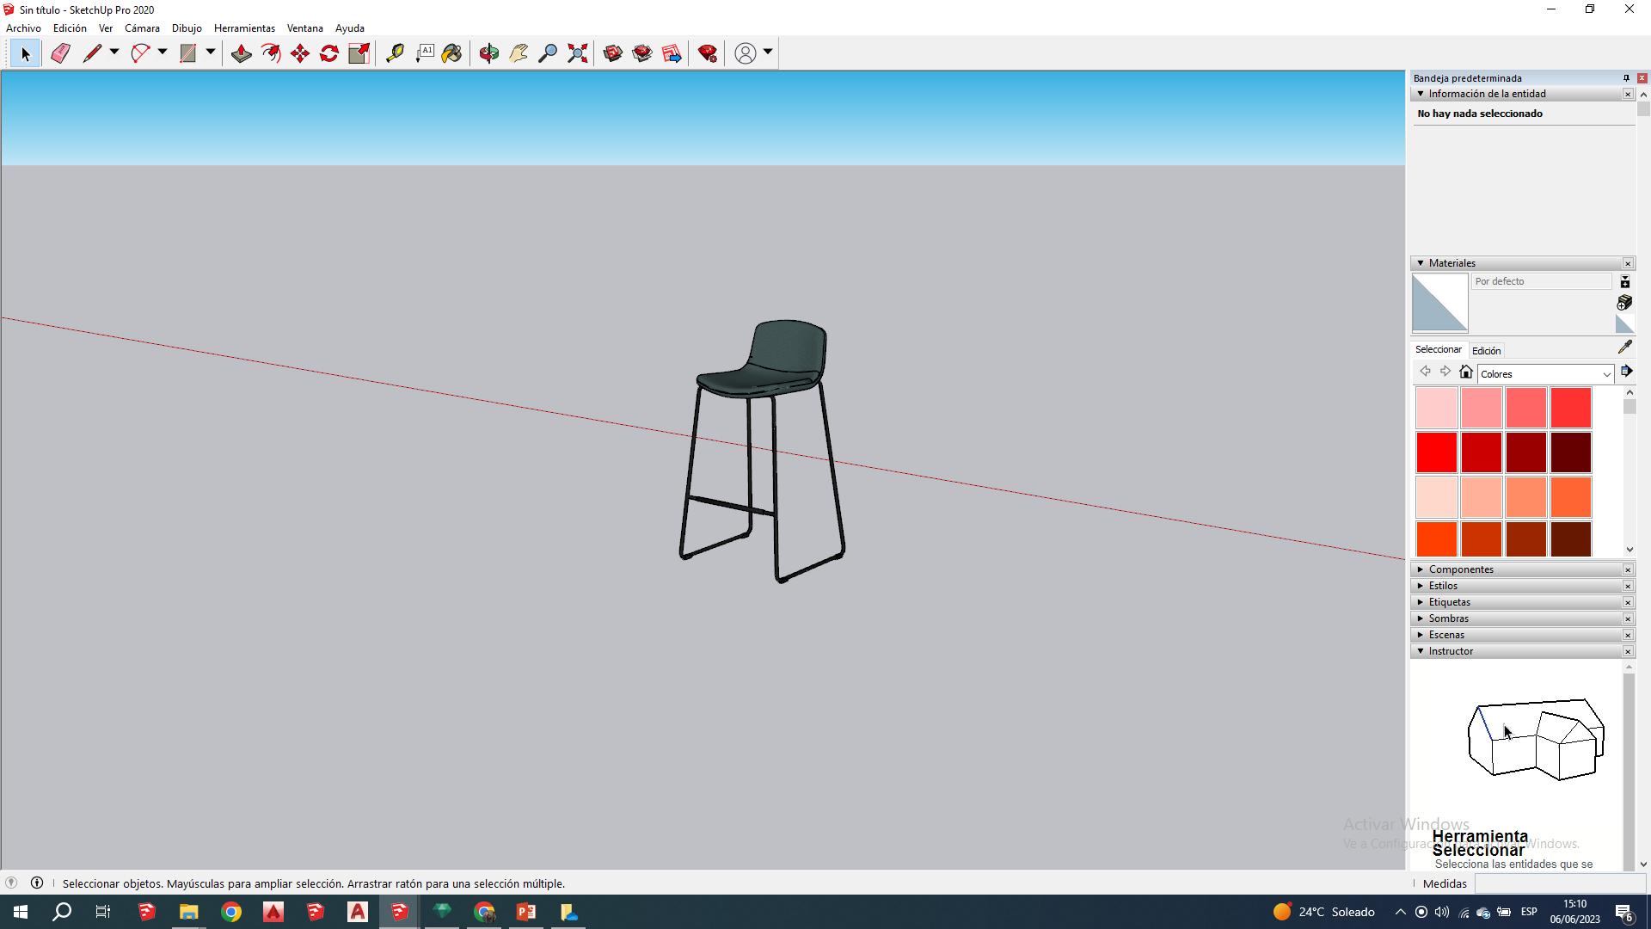Expand the Sombras panel
The height and width of the screenshot is (929, 1651).
pyautogui.click(x=1448, y=618)
